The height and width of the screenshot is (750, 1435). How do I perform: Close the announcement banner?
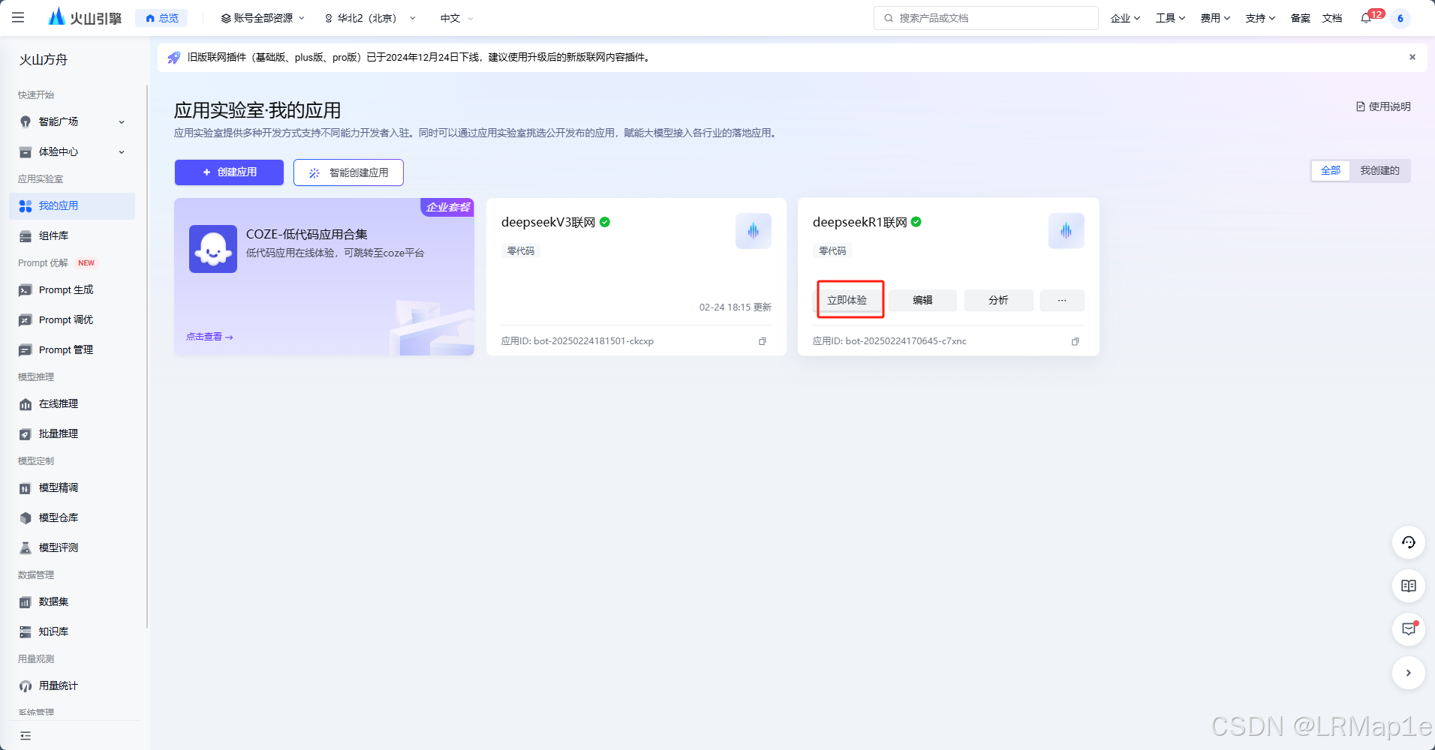pyautogui.click(x=1412, y=57)
